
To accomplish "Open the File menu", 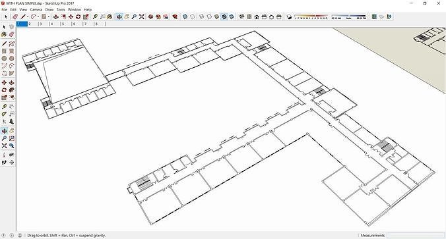I will pos(4,9).
